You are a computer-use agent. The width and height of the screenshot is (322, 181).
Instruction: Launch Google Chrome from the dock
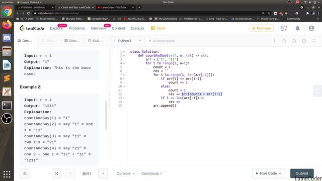click(7, 12)
